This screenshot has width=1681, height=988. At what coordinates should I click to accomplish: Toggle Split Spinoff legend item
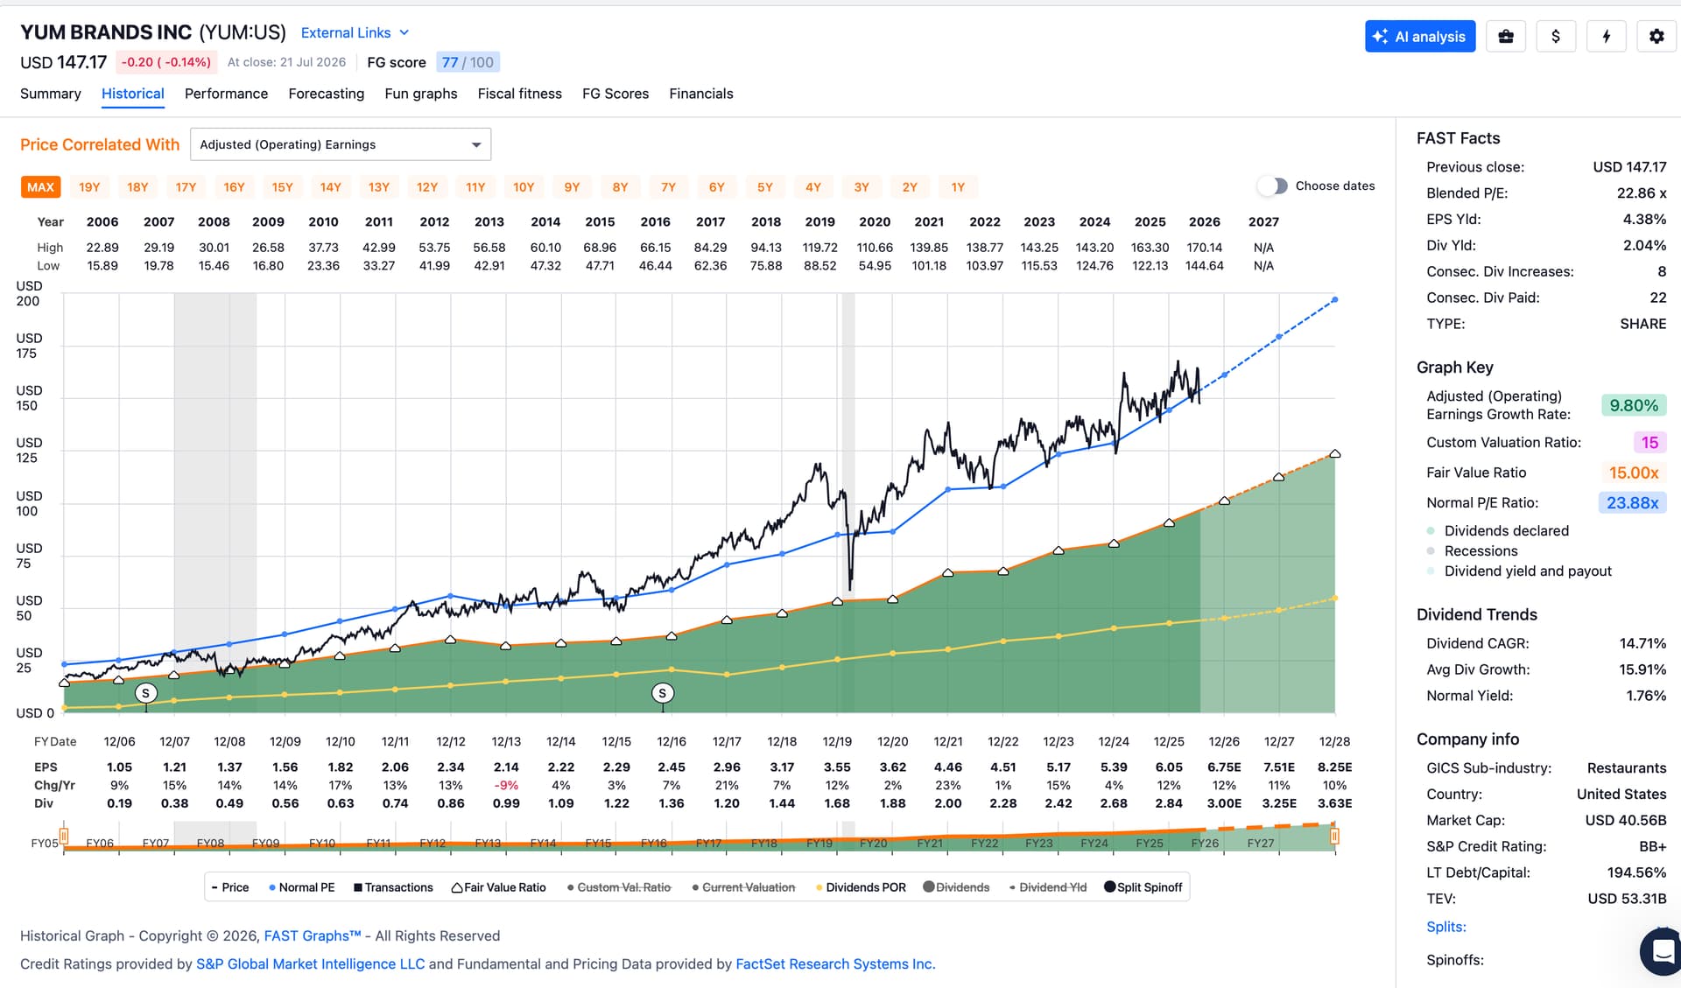tap(1143, 887)
